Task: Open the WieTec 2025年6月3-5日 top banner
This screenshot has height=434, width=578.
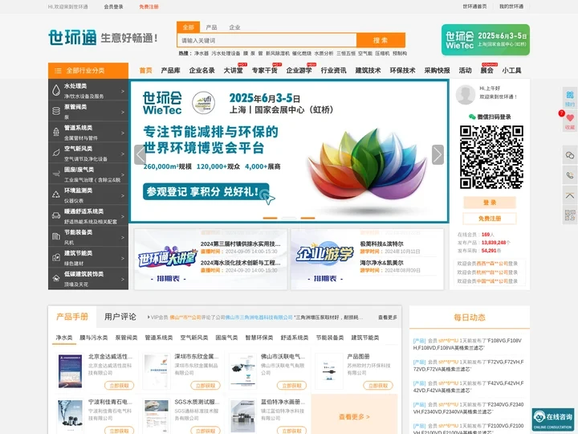Action: pos(486,40)
